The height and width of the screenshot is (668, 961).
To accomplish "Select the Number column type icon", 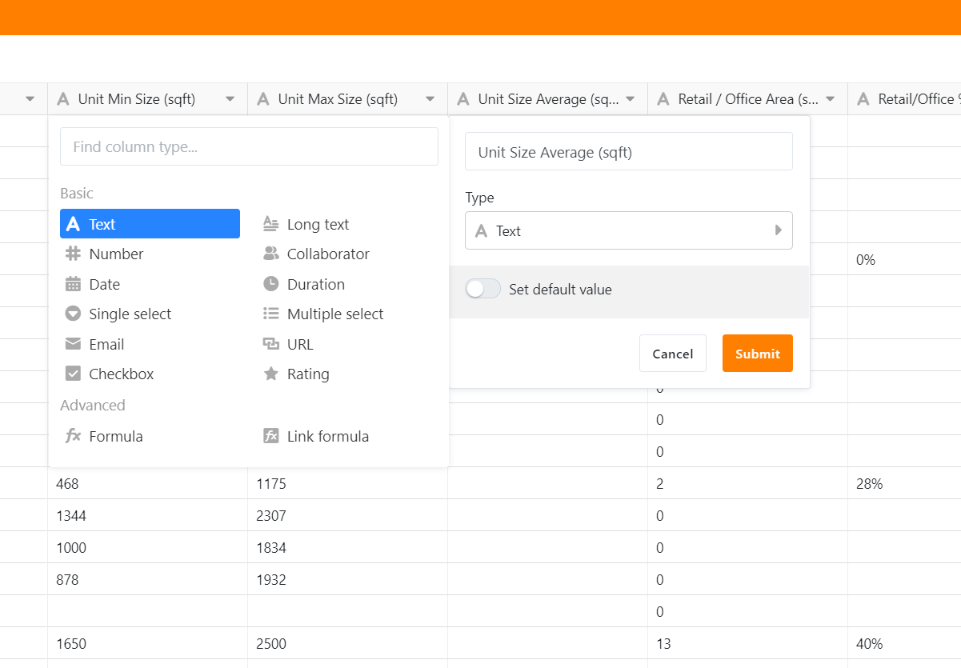I will tap(73, 254).
